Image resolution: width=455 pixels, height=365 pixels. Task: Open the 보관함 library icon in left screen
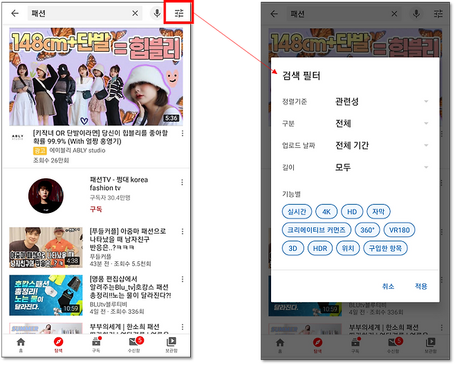point(171,344)
